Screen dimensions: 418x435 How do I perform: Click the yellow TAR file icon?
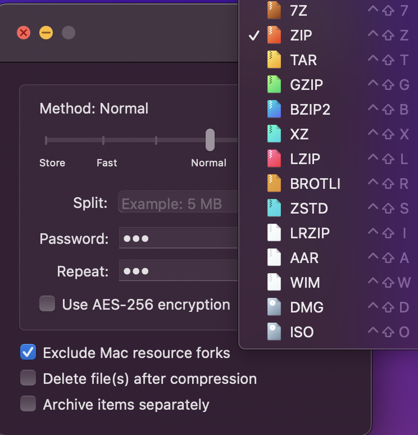pos(274,60)
